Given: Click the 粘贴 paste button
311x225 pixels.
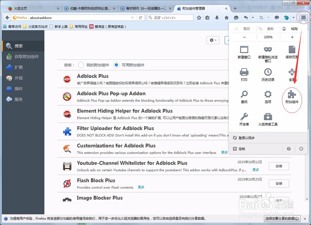Looking at the screenshot, I should click(x=290, y=29).
